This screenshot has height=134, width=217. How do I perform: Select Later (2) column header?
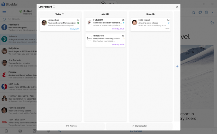(x=105, y=14)
